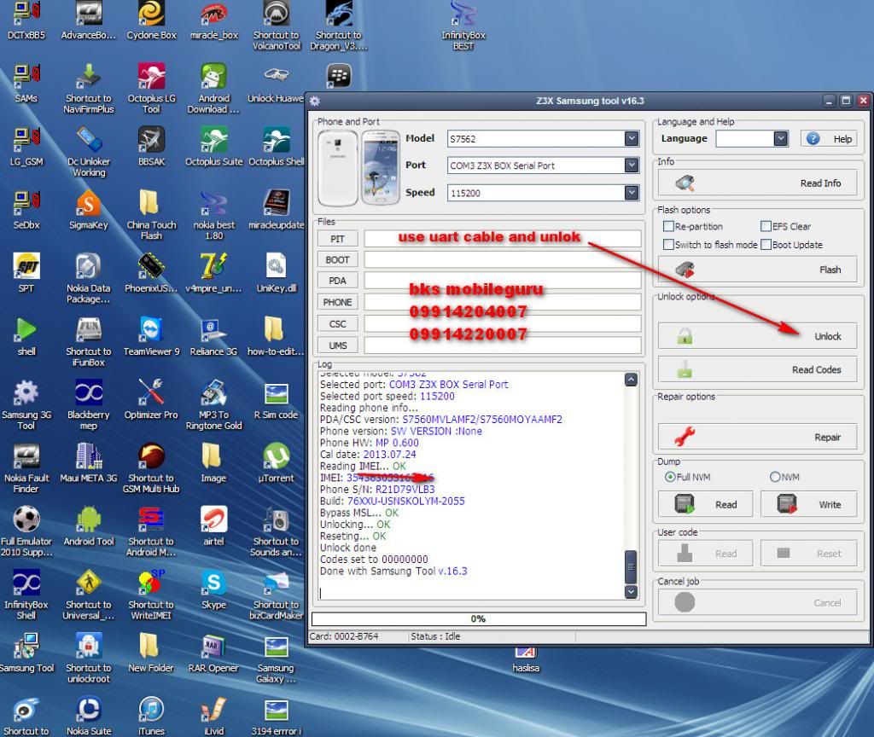Check the Switch to flash mode option
The width and height of the screenshot is (874, 737).
point(668,245)
